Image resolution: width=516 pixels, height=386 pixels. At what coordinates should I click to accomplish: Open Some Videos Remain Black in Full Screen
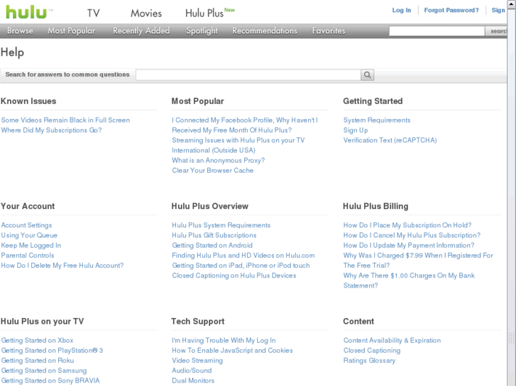[x=65, y=120]
